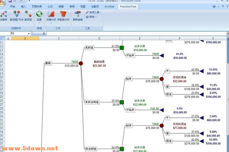Click the Select All corner button

click(x=2, y=38)
